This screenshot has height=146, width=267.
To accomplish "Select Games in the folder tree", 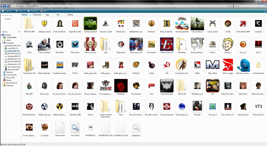I will click(x=7, y=80).
